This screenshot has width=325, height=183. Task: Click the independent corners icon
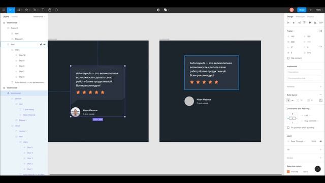point(320,47)
